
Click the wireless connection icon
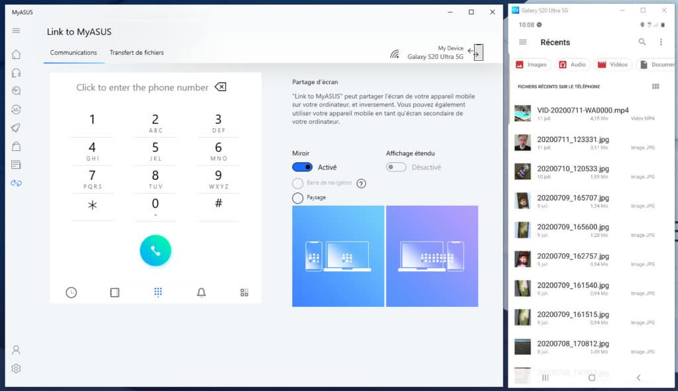tap(395, 54)
